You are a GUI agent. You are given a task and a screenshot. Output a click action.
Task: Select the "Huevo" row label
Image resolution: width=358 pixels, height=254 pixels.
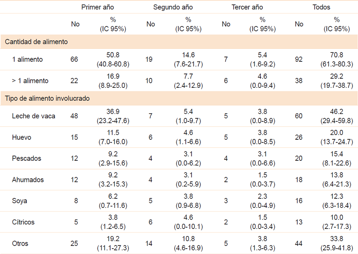pos(21,138)
